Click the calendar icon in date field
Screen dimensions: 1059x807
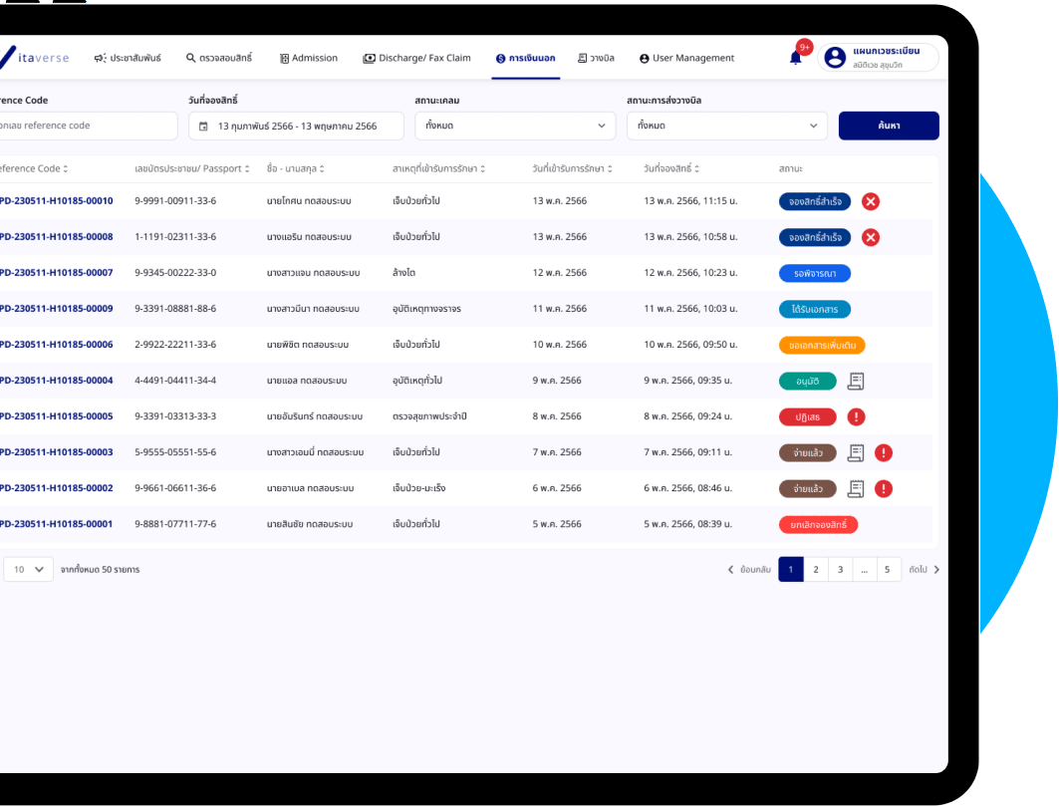click(203, 127)
